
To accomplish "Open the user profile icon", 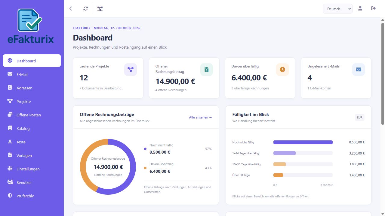I will point(360,8).
